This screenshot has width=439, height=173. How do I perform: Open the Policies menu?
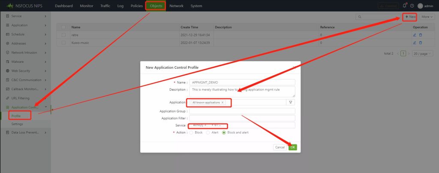click(137, 6)
